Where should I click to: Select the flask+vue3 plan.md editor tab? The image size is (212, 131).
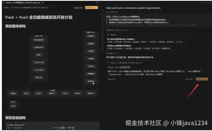coord(23,3)
